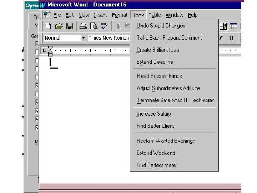Select Find Better Client
This screenshot has width=257, height=193.
[x=175, y=126]
